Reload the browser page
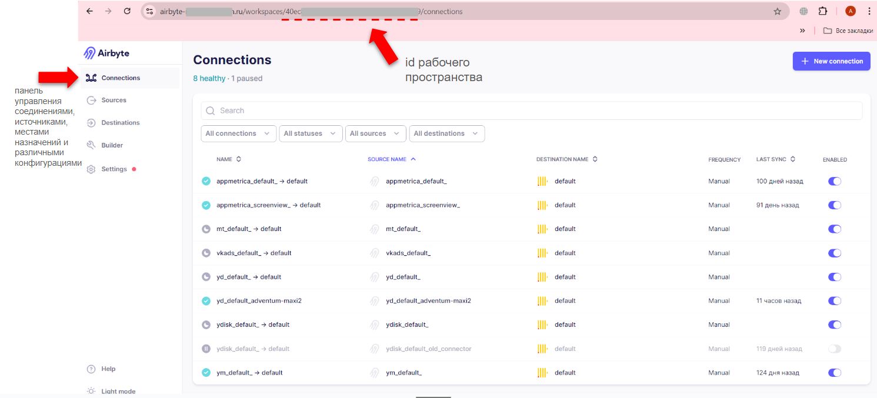The height and width of the screenshot is (398, 877). point(127,11)
